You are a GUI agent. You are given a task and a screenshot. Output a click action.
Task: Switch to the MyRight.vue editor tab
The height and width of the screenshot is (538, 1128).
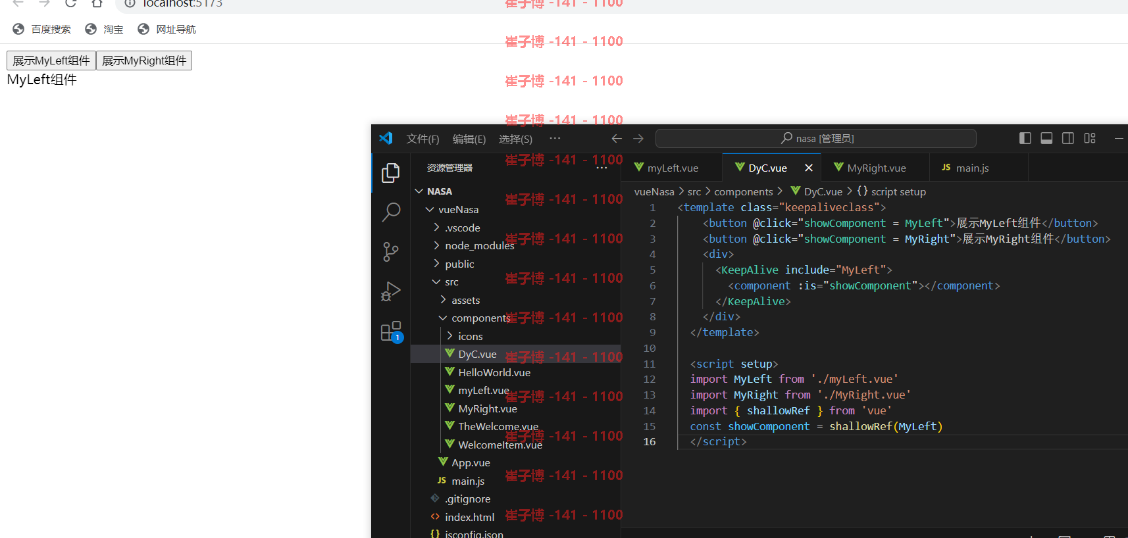pyautogui.click(x=876, y=168)
